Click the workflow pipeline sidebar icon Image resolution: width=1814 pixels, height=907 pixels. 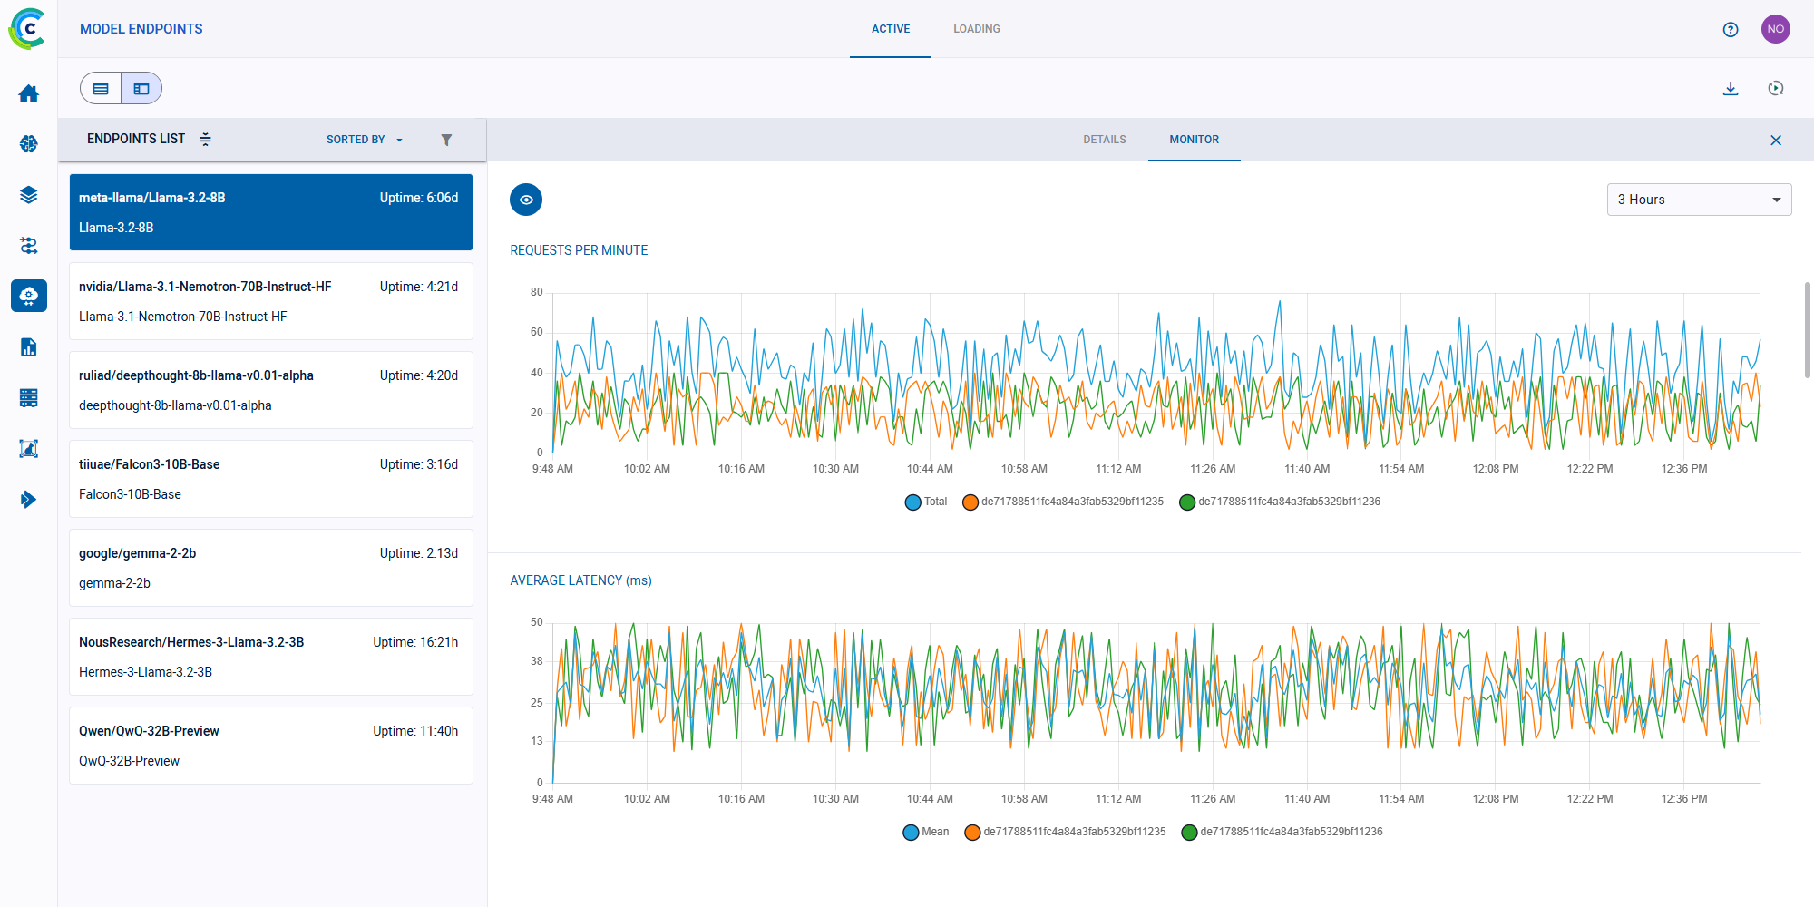pyautogui.click(x=28, y=245)
